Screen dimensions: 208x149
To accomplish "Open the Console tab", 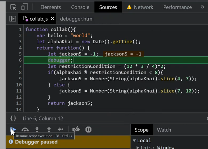I will pyautogui.click(x=80, y=7).
